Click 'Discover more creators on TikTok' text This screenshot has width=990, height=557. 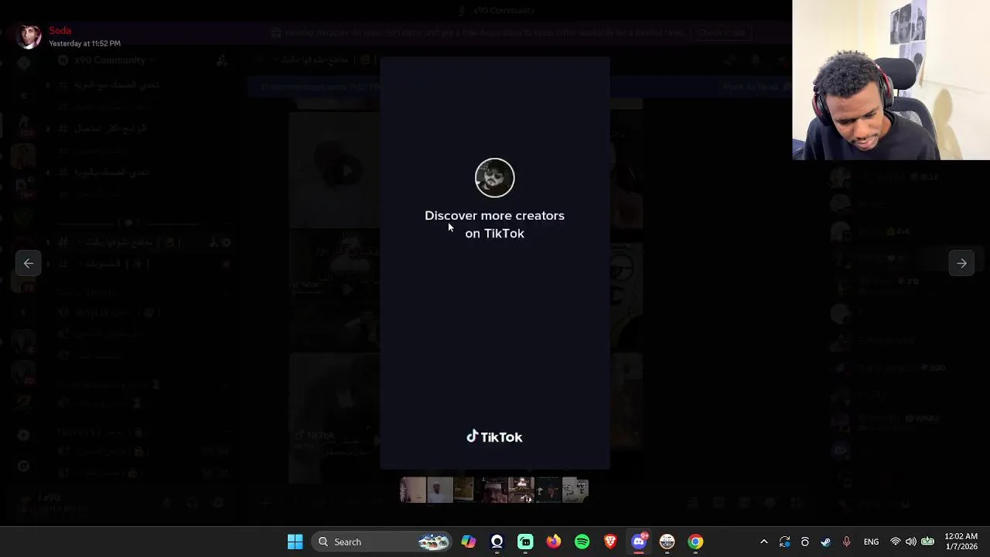pos(494,224)
